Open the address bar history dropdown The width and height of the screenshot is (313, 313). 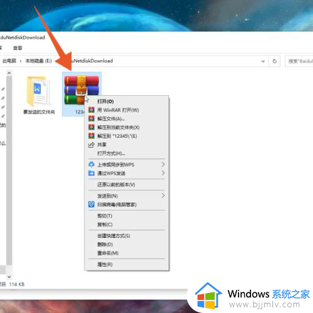[x=263, y=61]
